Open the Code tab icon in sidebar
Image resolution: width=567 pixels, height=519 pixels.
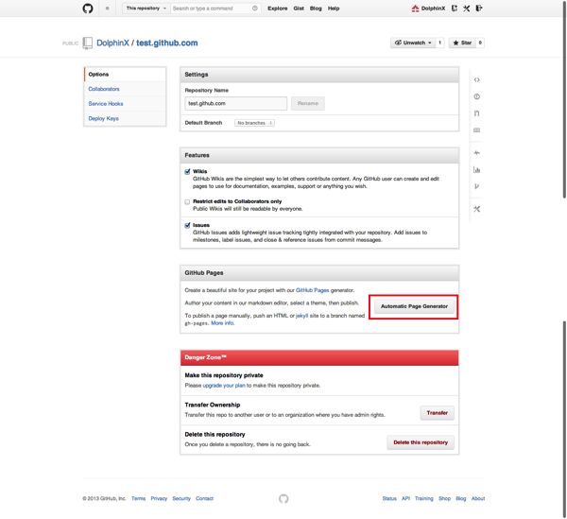[x=476, y=79]
